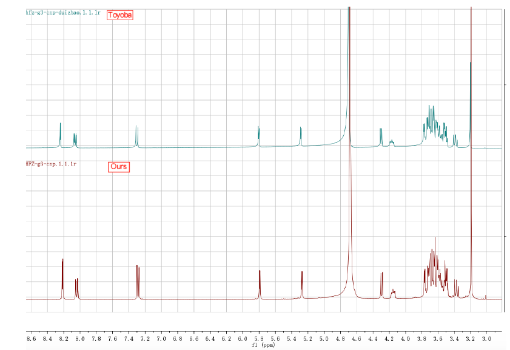The height and width of the screenshot is (350, 510).
Task: Select the bottom spectrum title HFZ-g3-cnp.1.1.1r
Action: pos(51,164)
